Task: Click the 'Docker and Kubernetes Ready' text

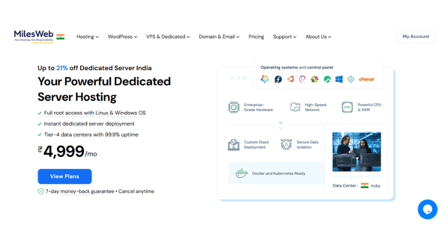Action: (x=279, y=173)
